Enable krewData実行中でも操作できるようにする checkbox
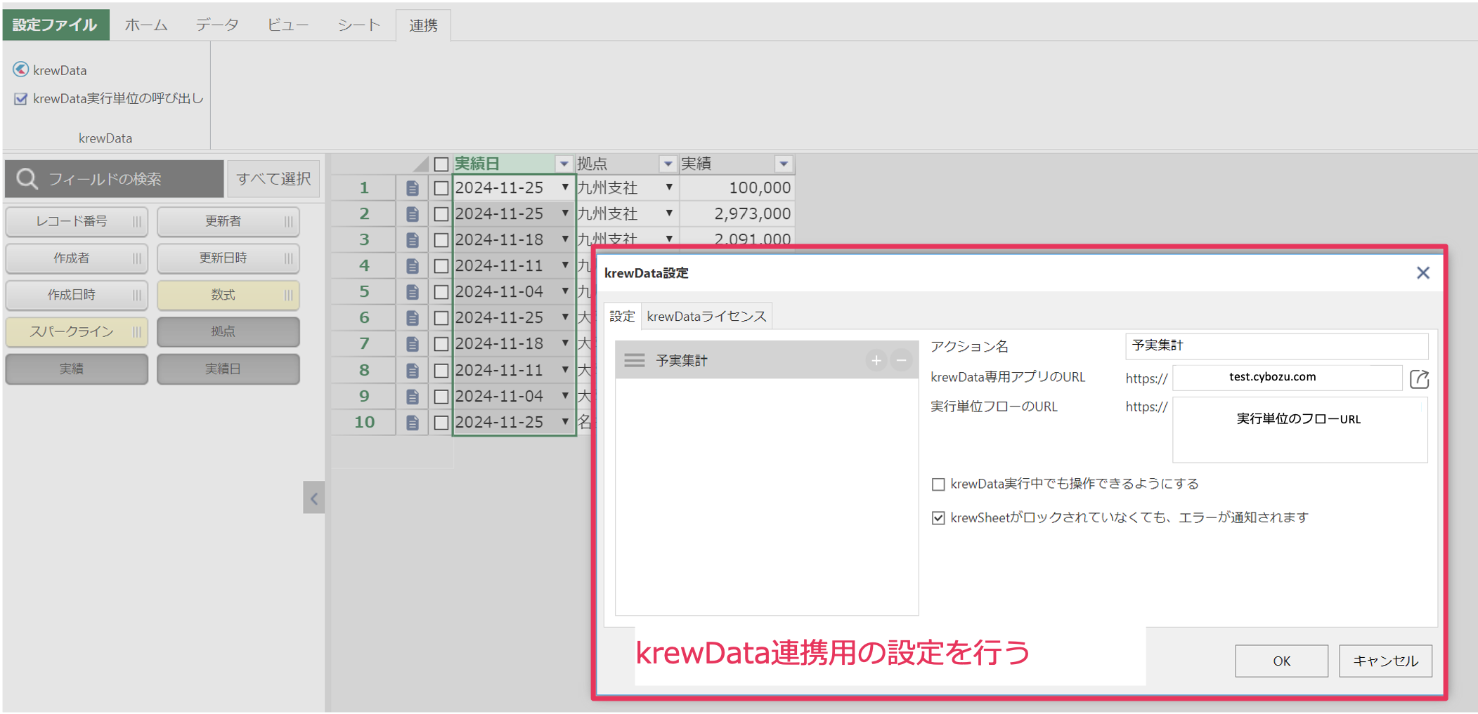The image size is (1478, 714). click(938, 484)
